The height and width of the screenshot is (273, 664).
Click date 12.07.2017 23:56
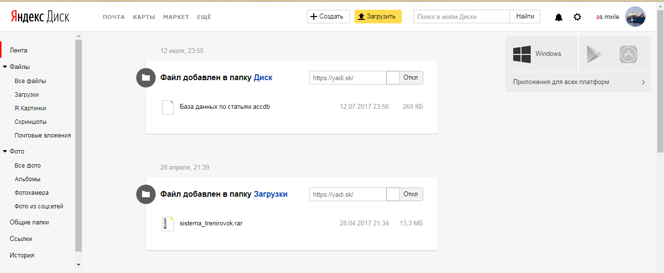[364, 107]
